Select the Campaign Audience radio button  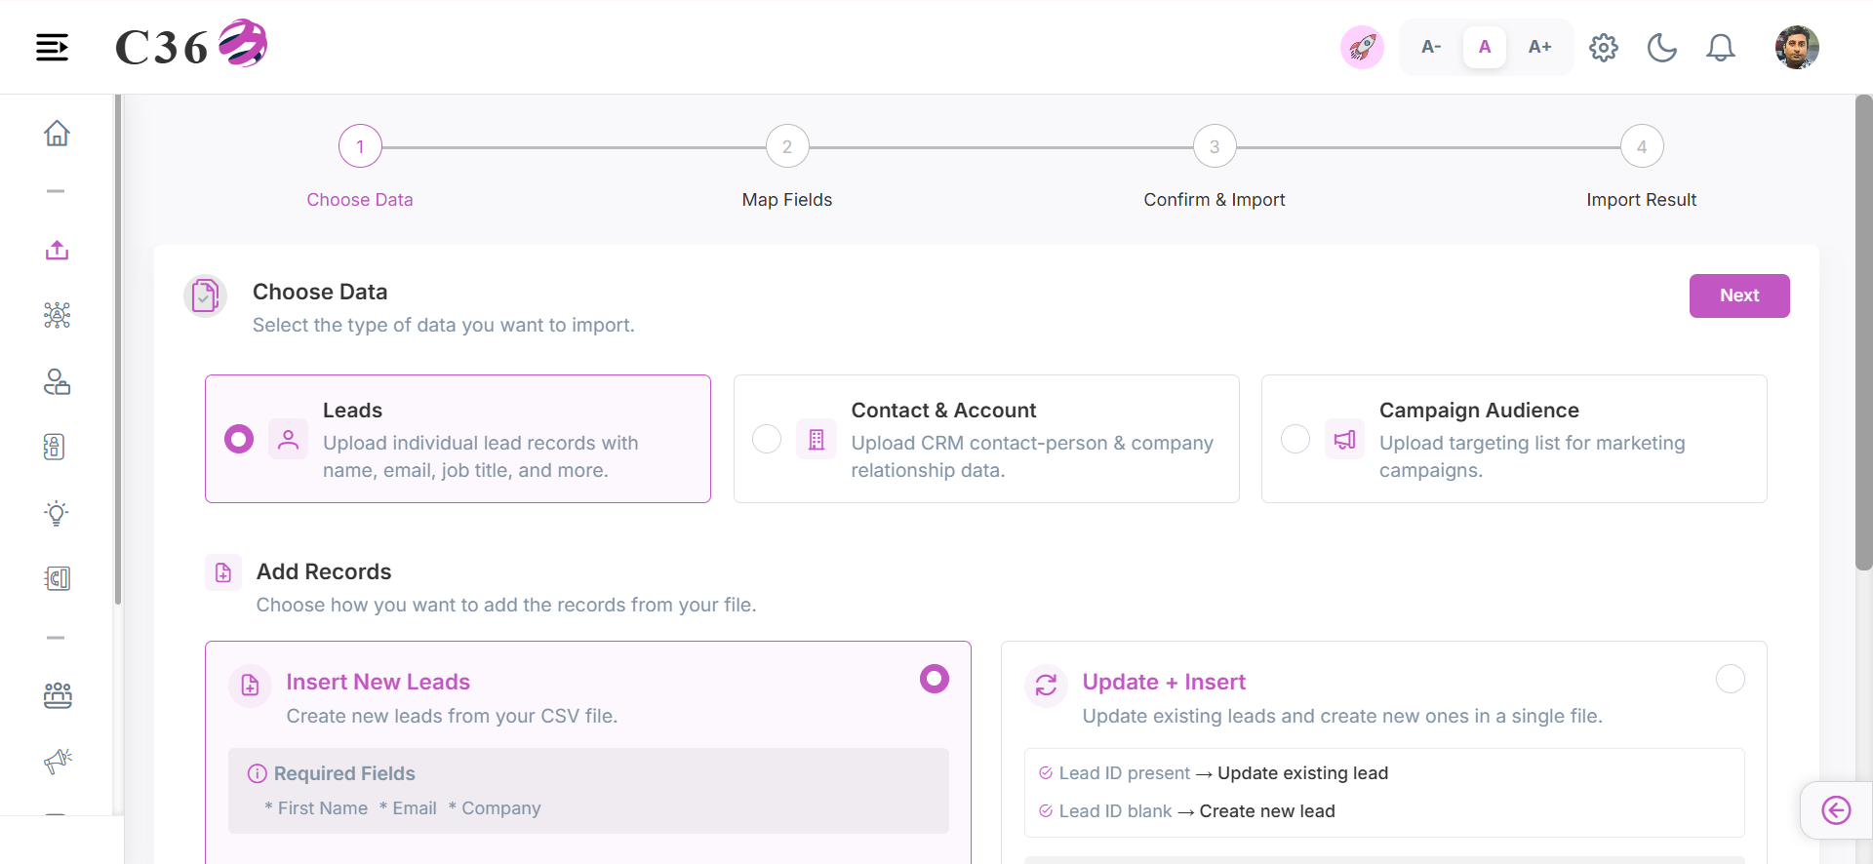click(x=1295, y=439)
